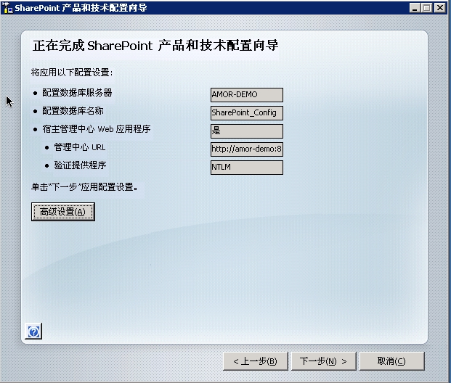
Task: Click the SharePoint_Config database name field
Action: (x=247, y=113)
